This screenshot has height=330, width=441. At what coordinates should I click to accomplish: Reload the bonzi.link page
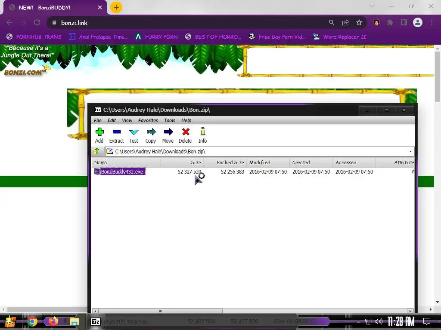[x=37, y=22]
